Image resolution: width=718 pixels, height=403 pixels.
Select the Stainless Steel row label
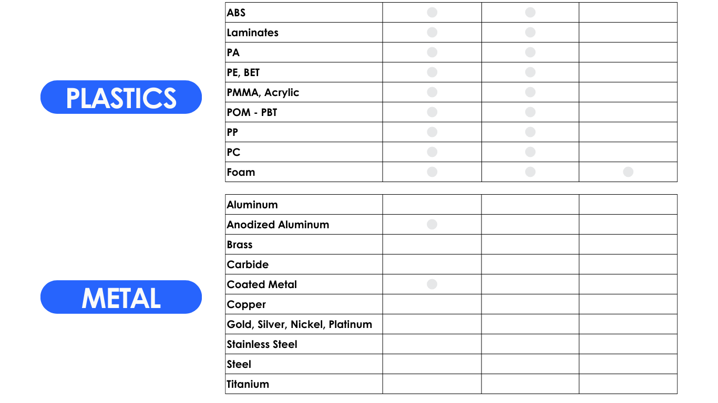[x=262, y=344]
